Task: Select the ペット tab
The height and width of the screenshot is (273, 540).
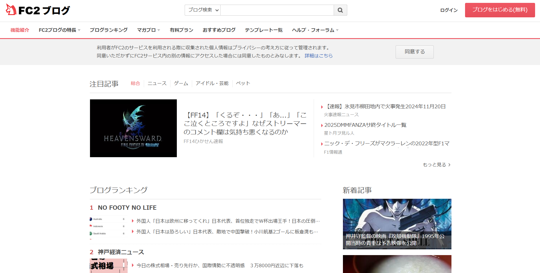Action: click(243, 83)
